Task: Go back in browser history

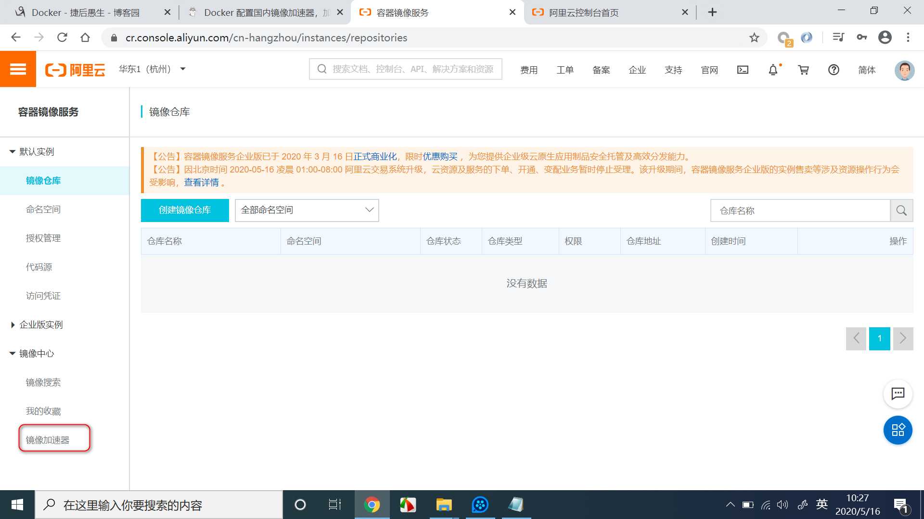Action: 16,37
